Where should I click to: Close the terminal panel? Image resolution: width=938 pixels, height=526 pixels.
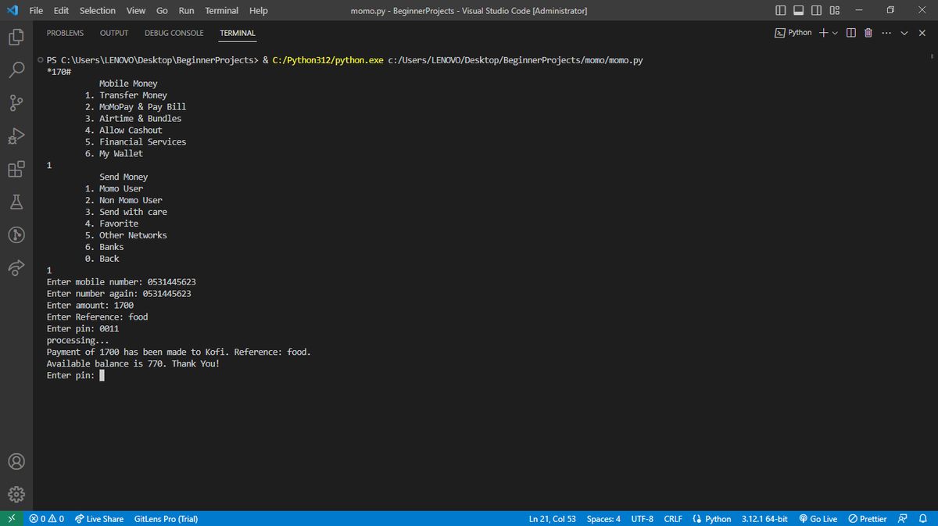click(922, 33)
